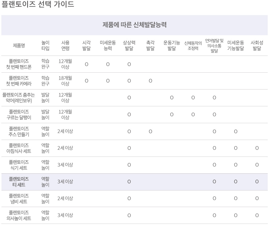Screen dimensions: 269x226
Task: Click the '운동기능 발달' column header
Action: click(172, 45)
